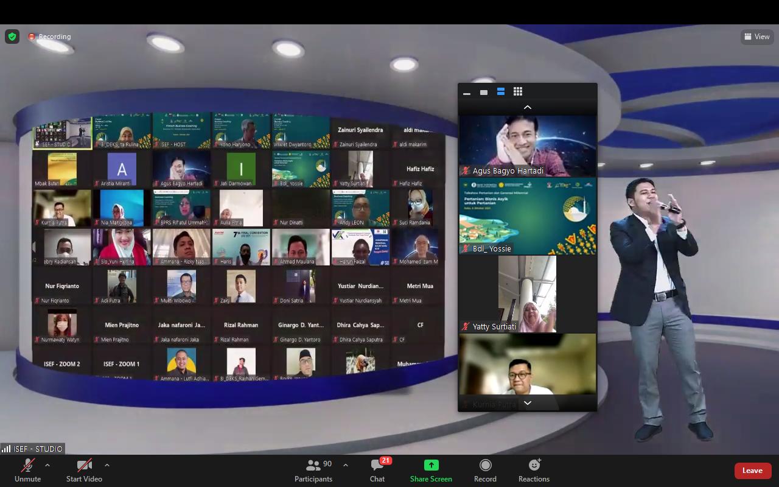Open the meeting encryption shield info

tap(12, 37)
